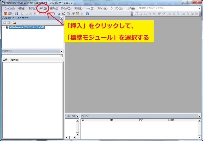
Task: Open the ウィンドウ(W) menu
Action: pyautogui.click(x=116, y=8)
